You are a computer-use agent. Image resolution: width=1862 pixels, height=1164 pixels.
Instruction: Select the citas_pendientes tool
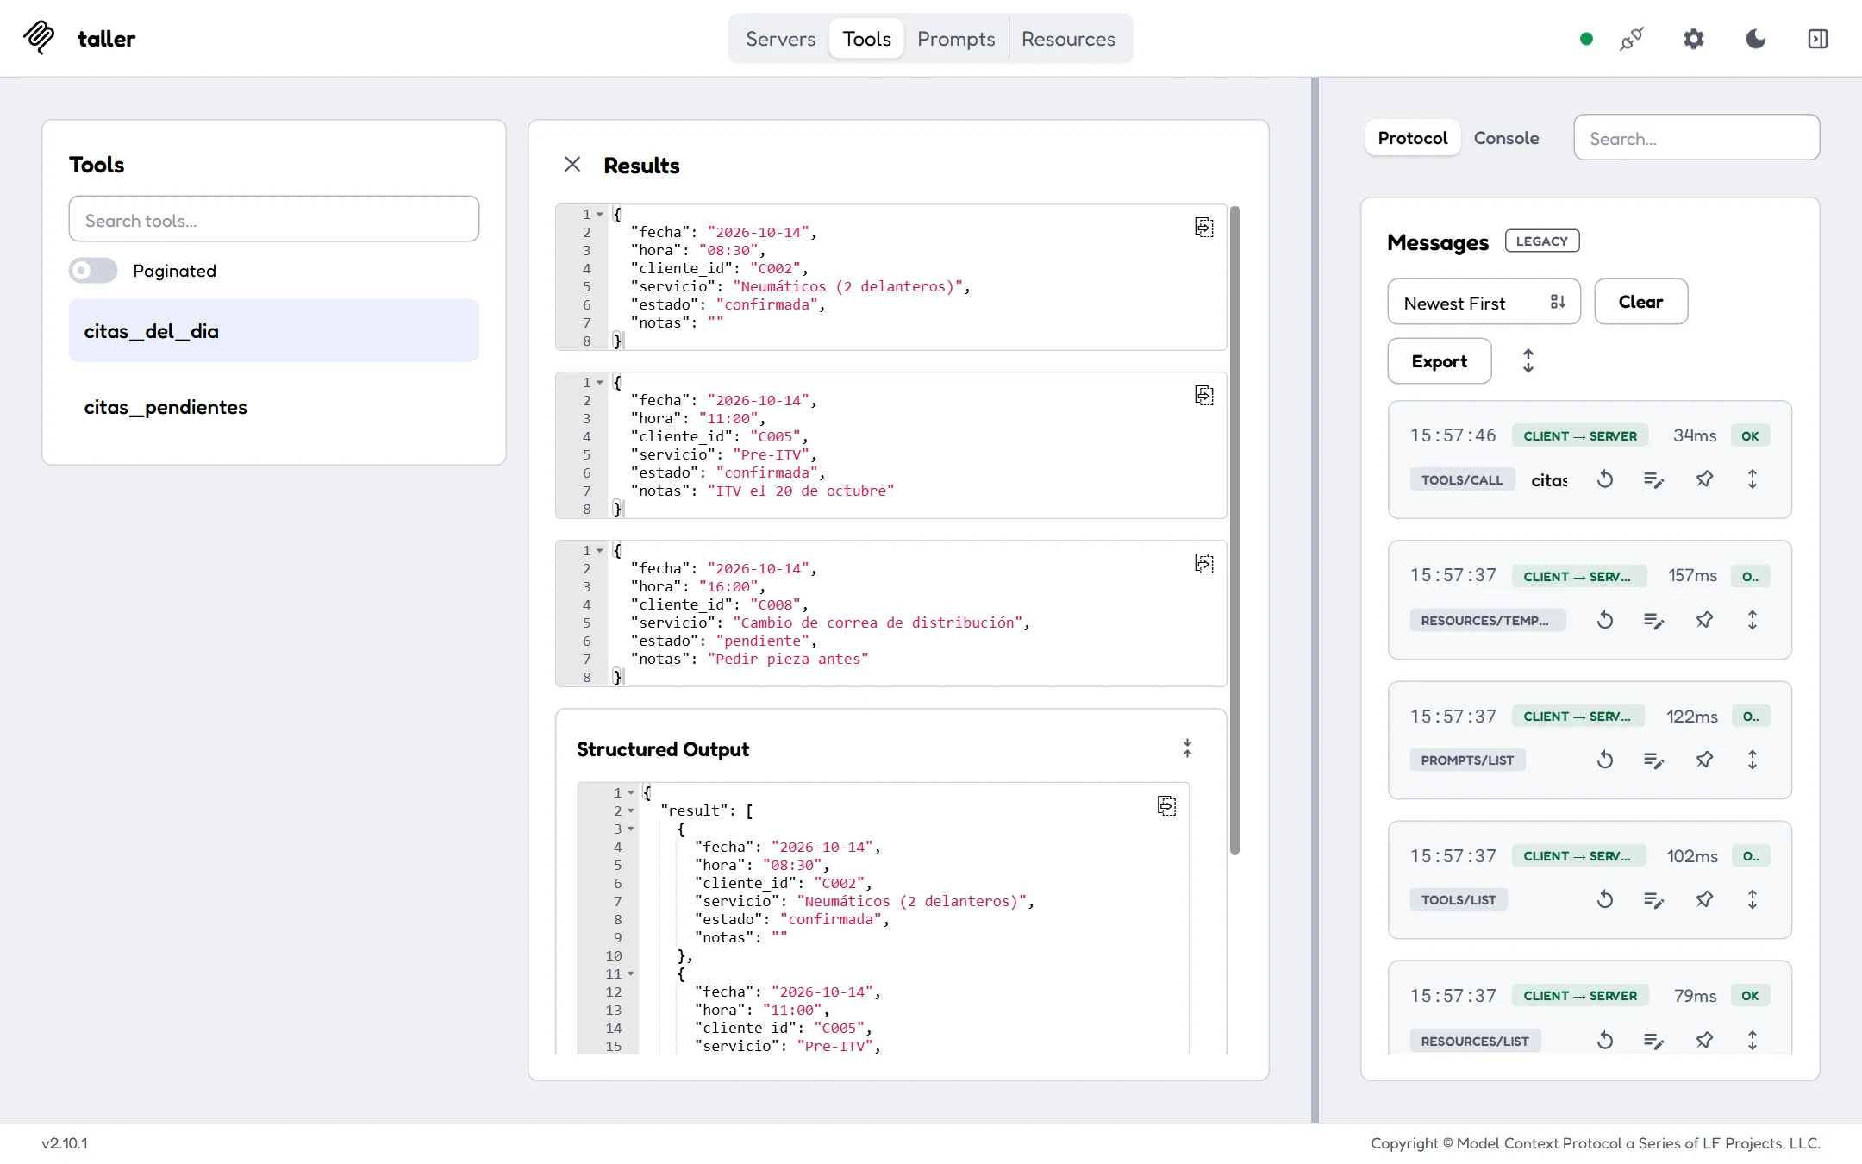coord(274,407)
